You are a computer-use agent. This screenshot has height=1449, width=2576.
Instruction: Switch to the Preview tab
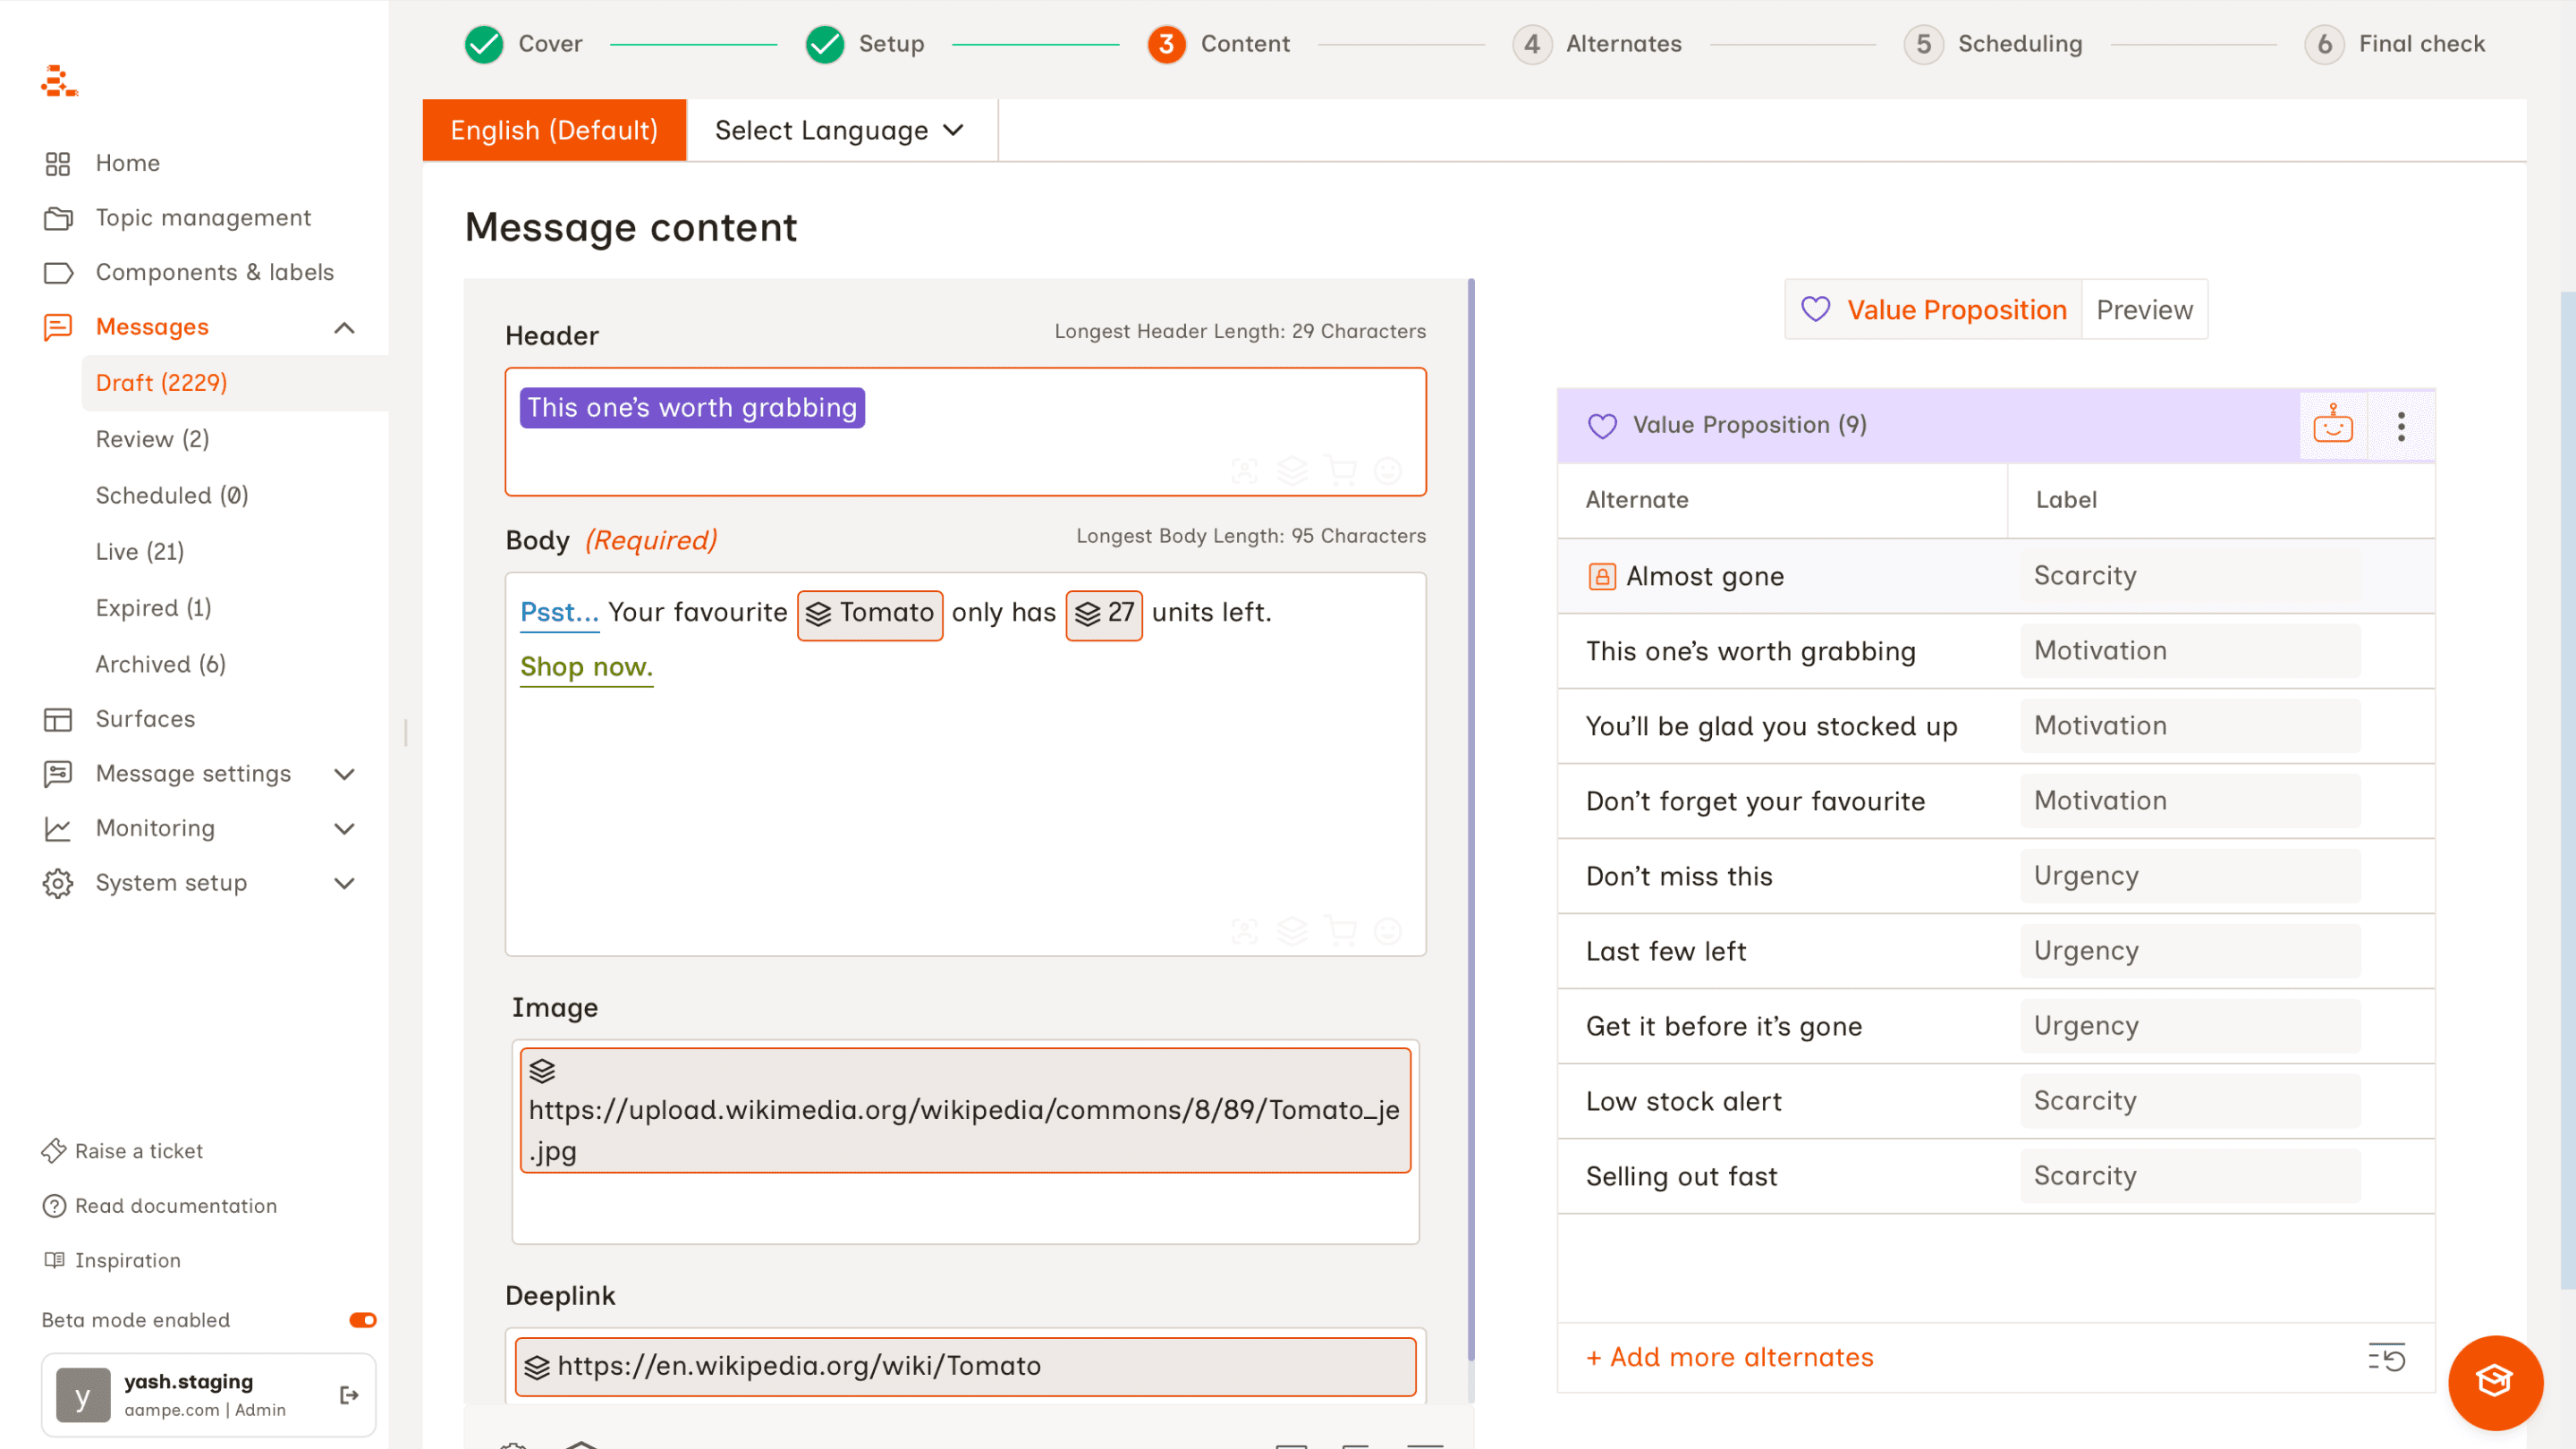tap(2143, 310)
